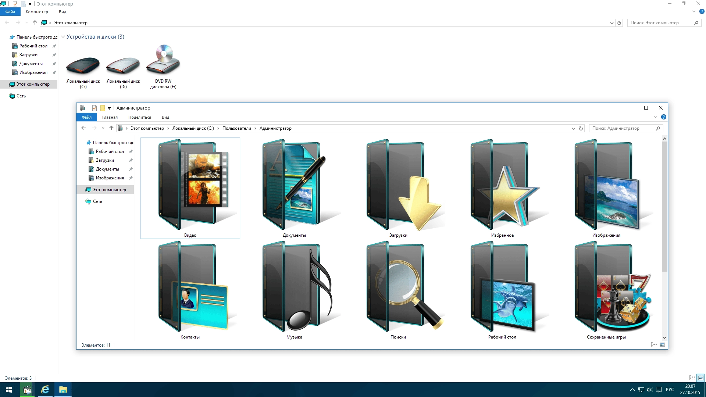Switch Администратор window to large icons view
This screenshot has width=706, height=397.
(x=662, y=344)
